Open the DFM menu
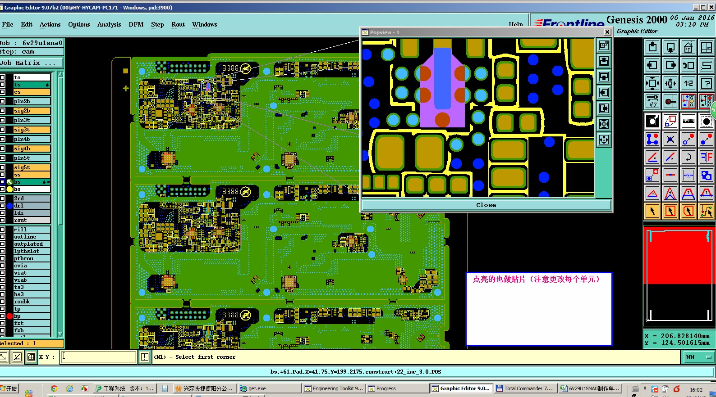716x397 pixels. 136,24
